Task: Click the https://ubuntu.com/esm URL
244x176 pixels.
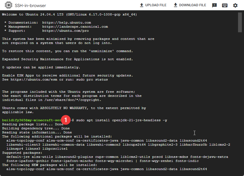Action: pos(34,79)
